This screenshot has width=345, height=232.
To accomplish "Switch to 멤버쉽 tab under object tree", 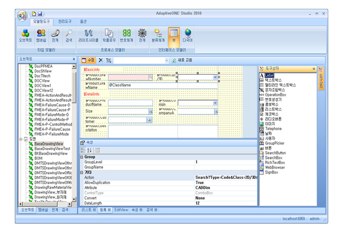I will pyautogui.click(x=43, y=210).
